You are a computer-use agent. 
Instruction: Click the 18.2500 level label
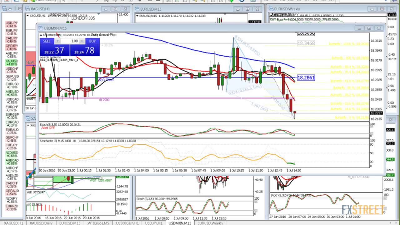(104, 100)
